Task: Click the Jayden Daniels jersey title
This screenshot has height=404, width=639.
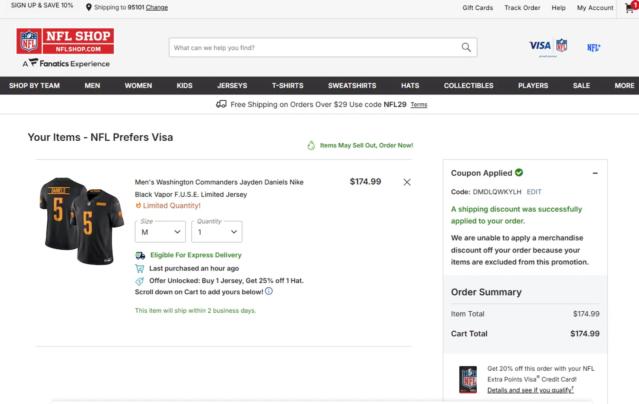Action: pyautogui.click(x=219, y=188)
